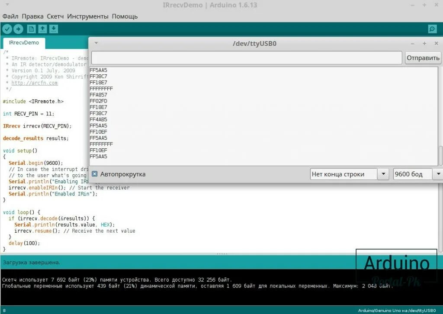Click the serial output scrollbar thumb
Image resolution: width=443 pixels, height=314 pixels.
(x=440, y=155)
